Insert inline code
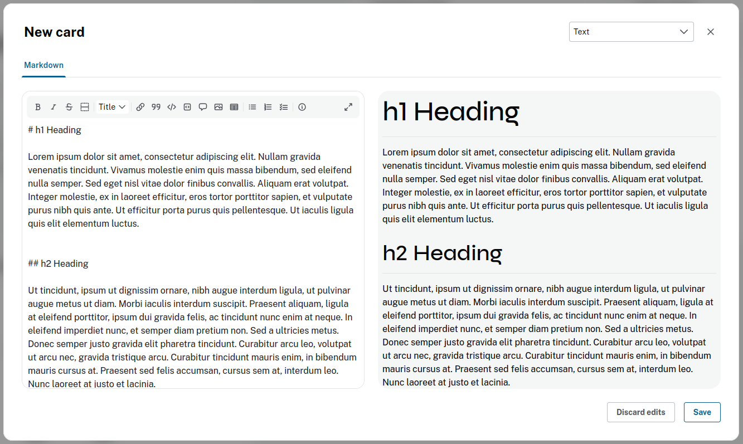Screen dimensions: 743x444 coord(172,107)
